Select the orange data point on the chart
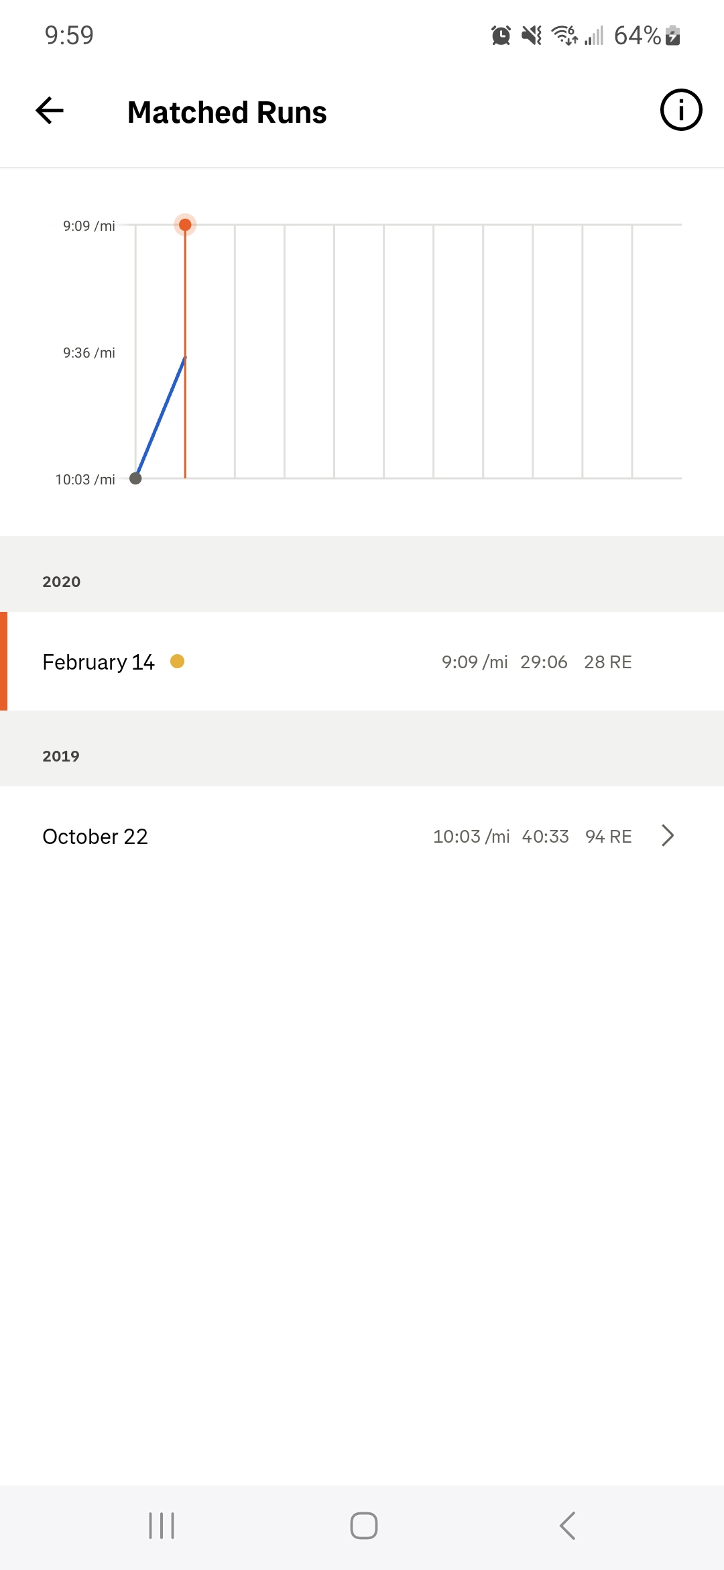The width and height of the screenshot is (724, 1570). (185, 225)
